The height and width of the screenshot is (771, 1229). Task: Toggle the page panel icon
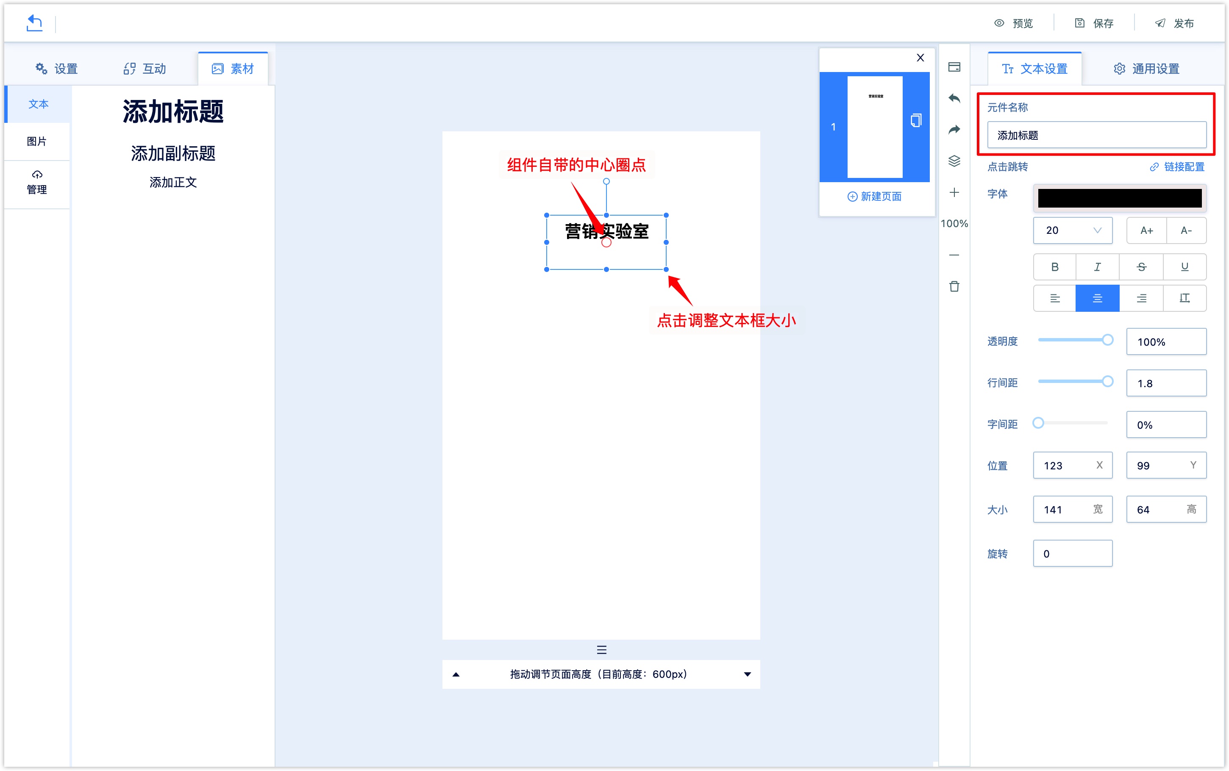pyautogui.click(x=954, y=67)
